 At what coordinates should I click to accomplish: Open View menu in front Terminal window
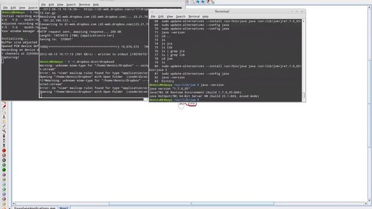point(170,17)
